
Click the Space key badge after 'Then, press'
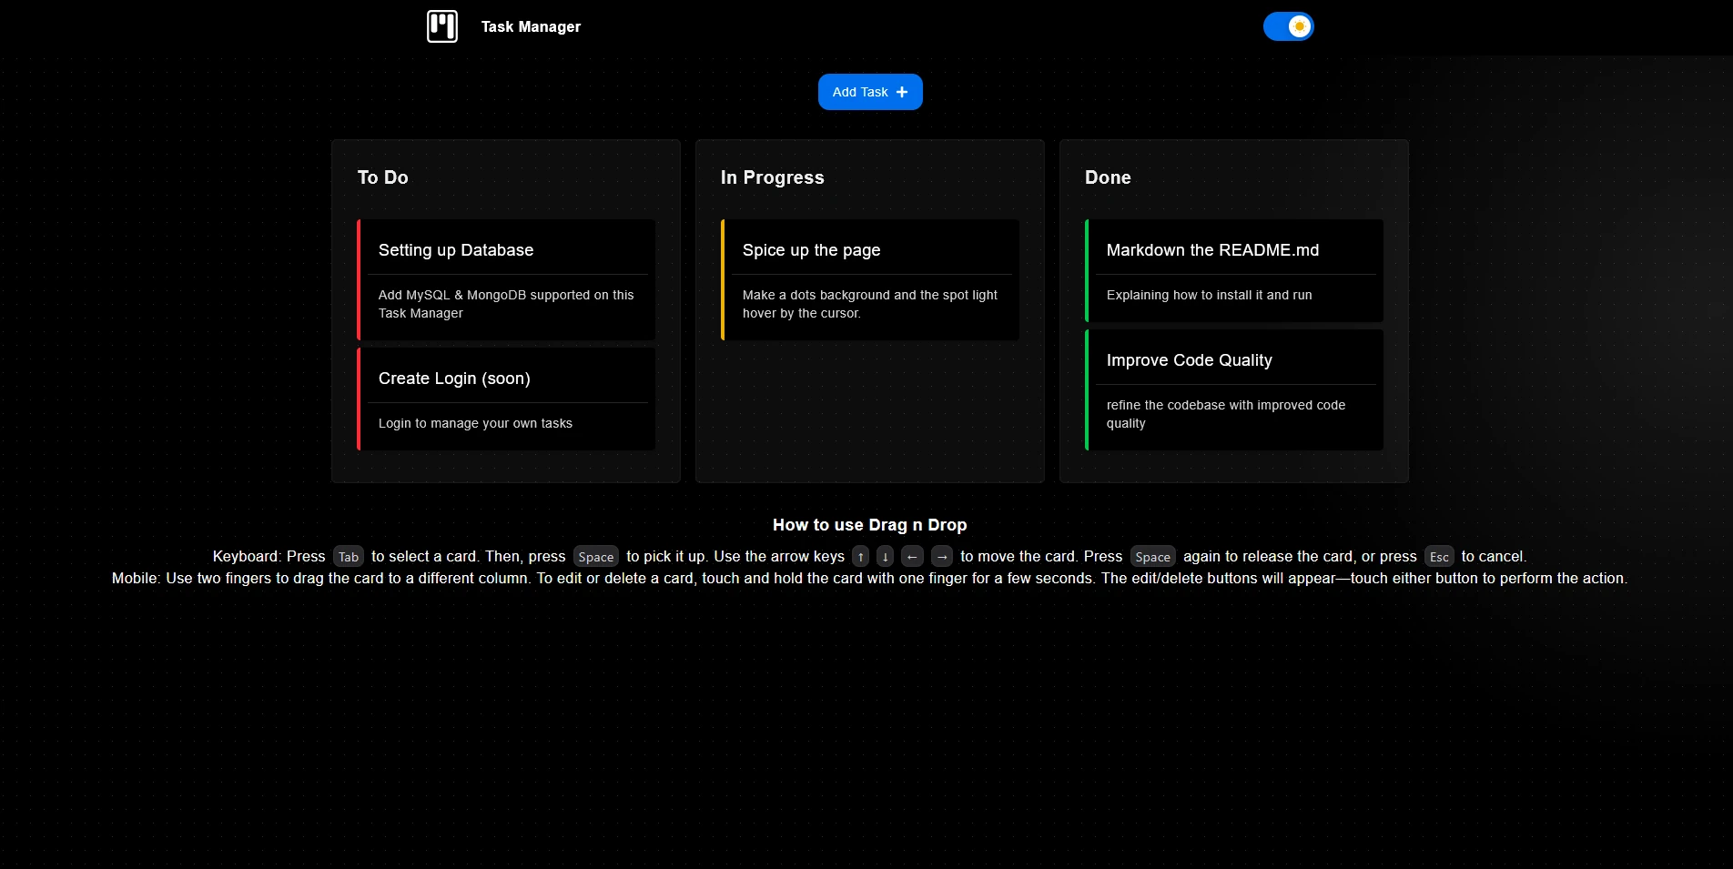596,557
